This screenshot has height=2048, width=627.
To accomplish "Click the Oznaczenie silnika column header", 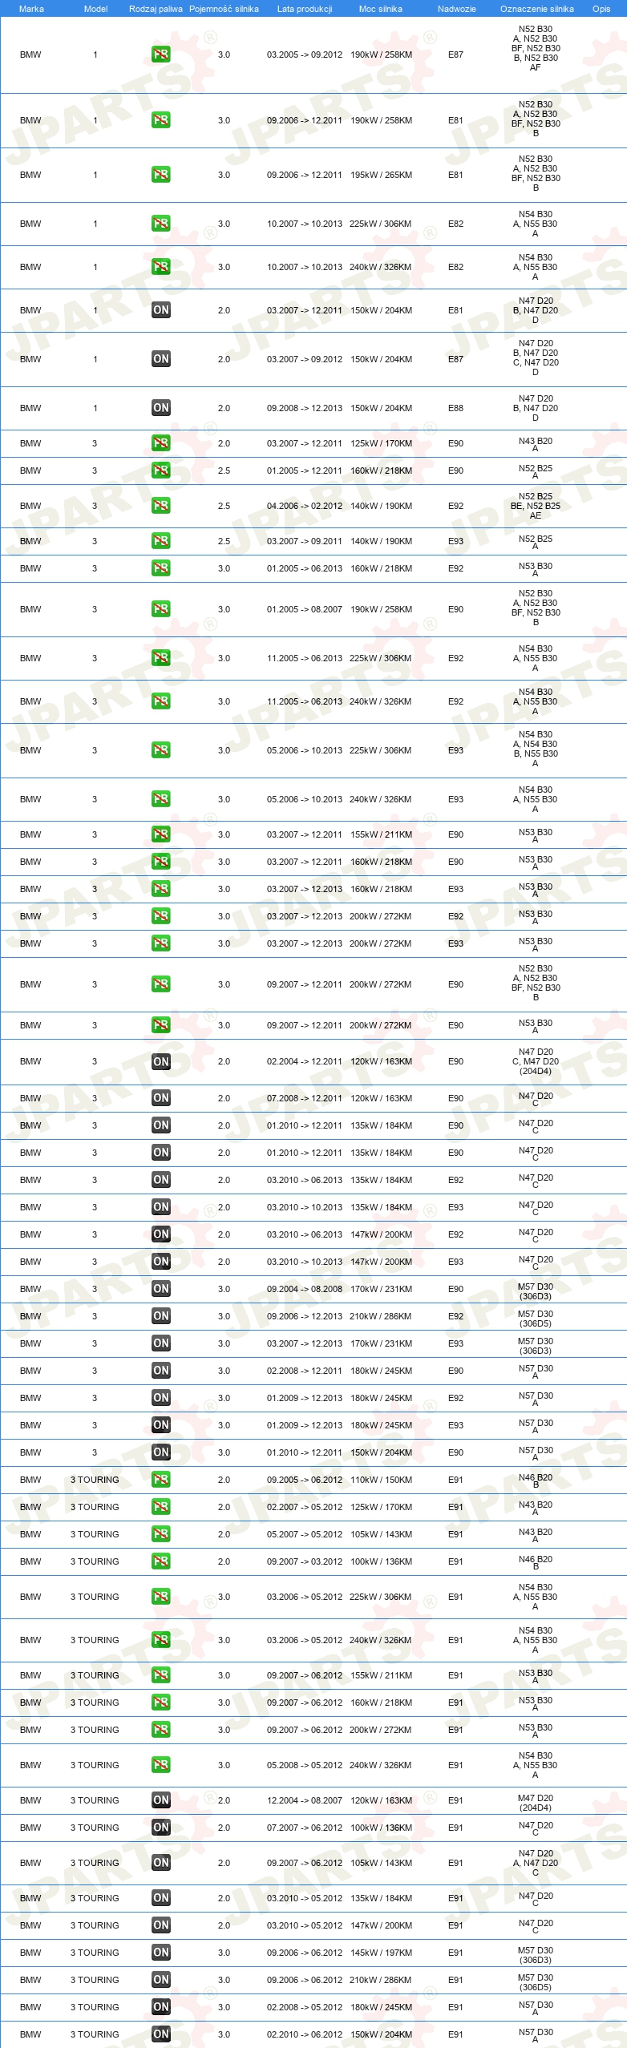I will click(537, 9).
